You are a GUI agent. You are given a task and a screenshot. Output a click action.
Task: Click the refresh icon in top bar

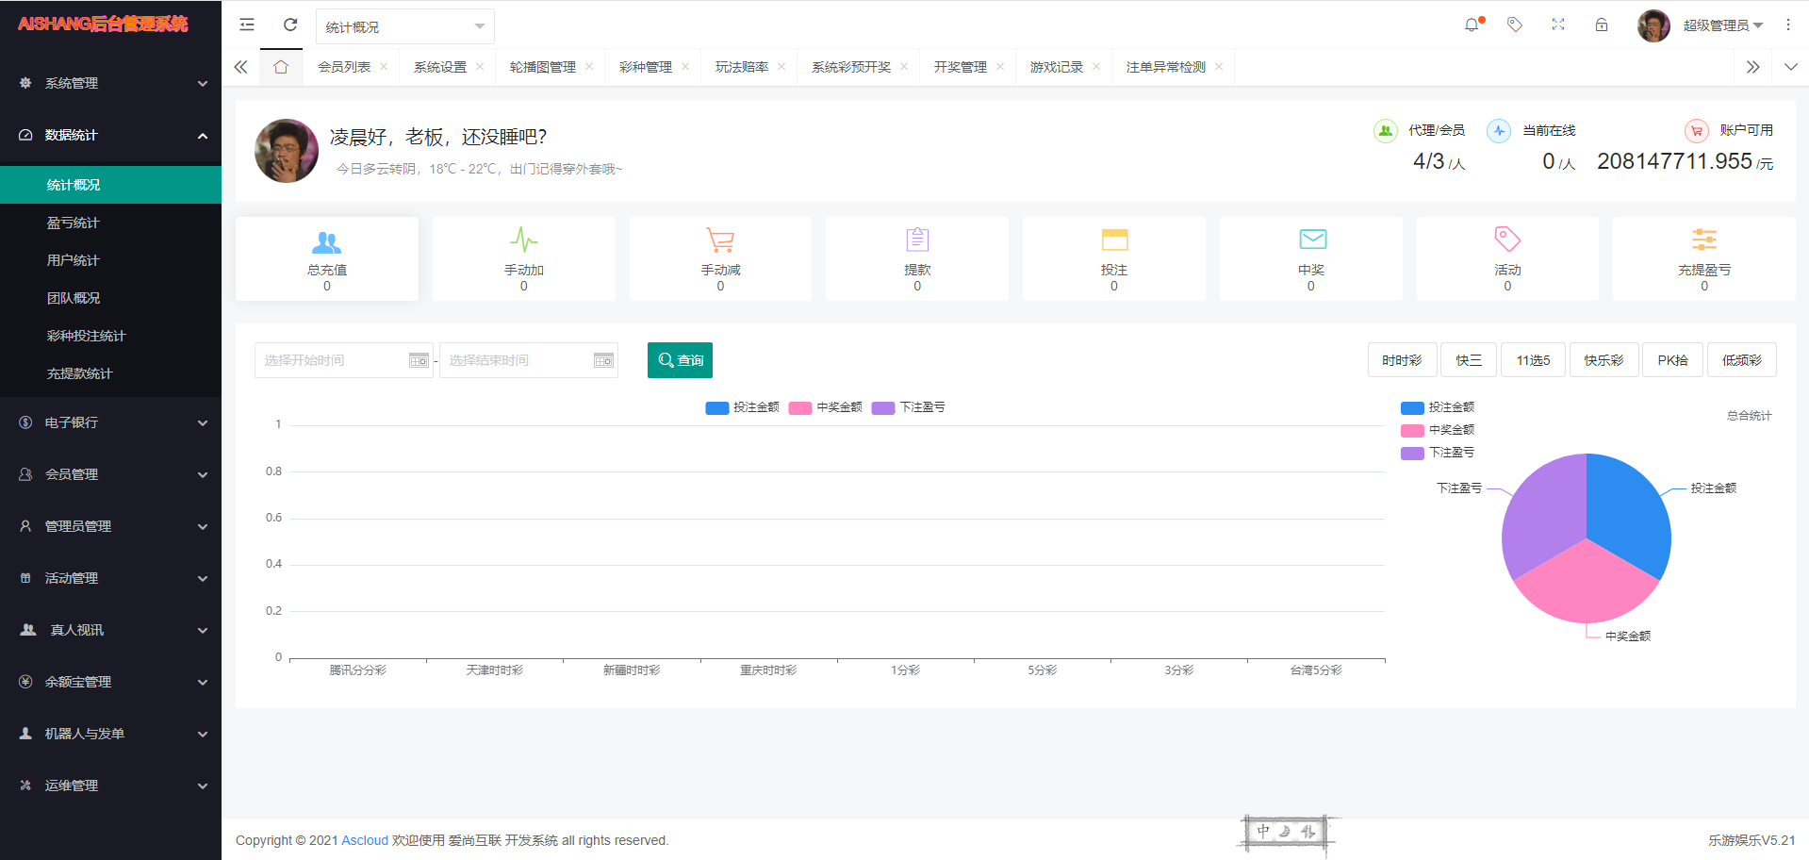pos(290,25)
